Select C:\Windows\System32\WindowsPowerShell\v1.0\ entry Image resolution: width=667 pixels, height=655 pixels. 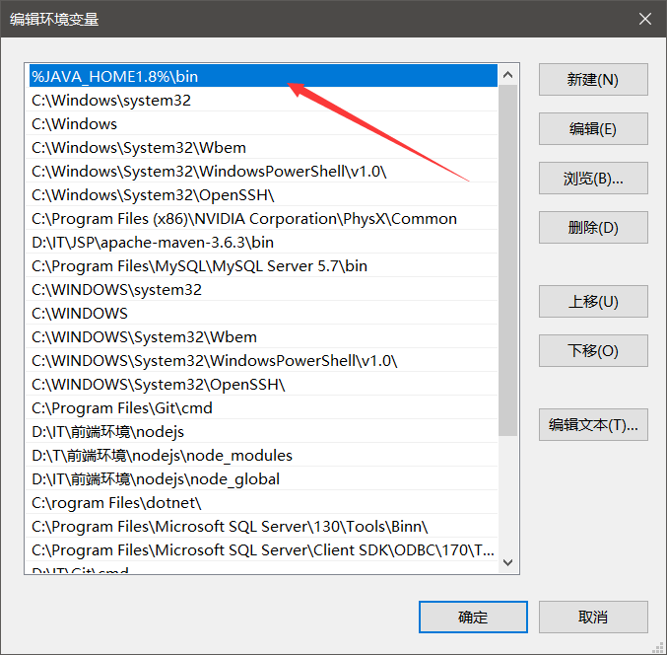coord(263,172)
